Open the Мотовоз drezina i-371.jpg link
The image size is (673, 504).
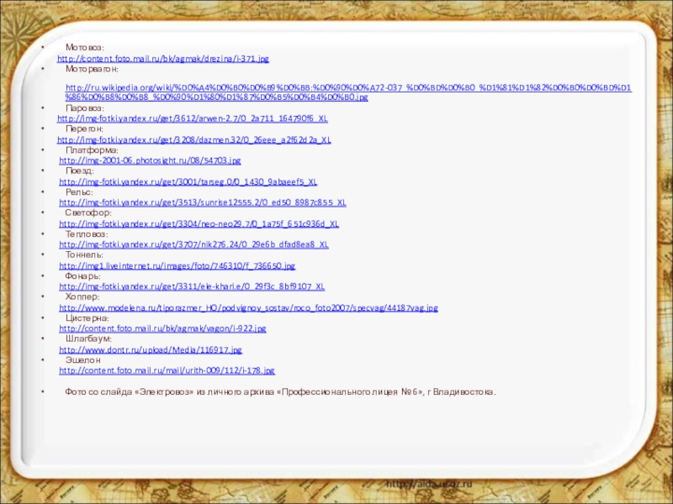(x=163, y=59)
